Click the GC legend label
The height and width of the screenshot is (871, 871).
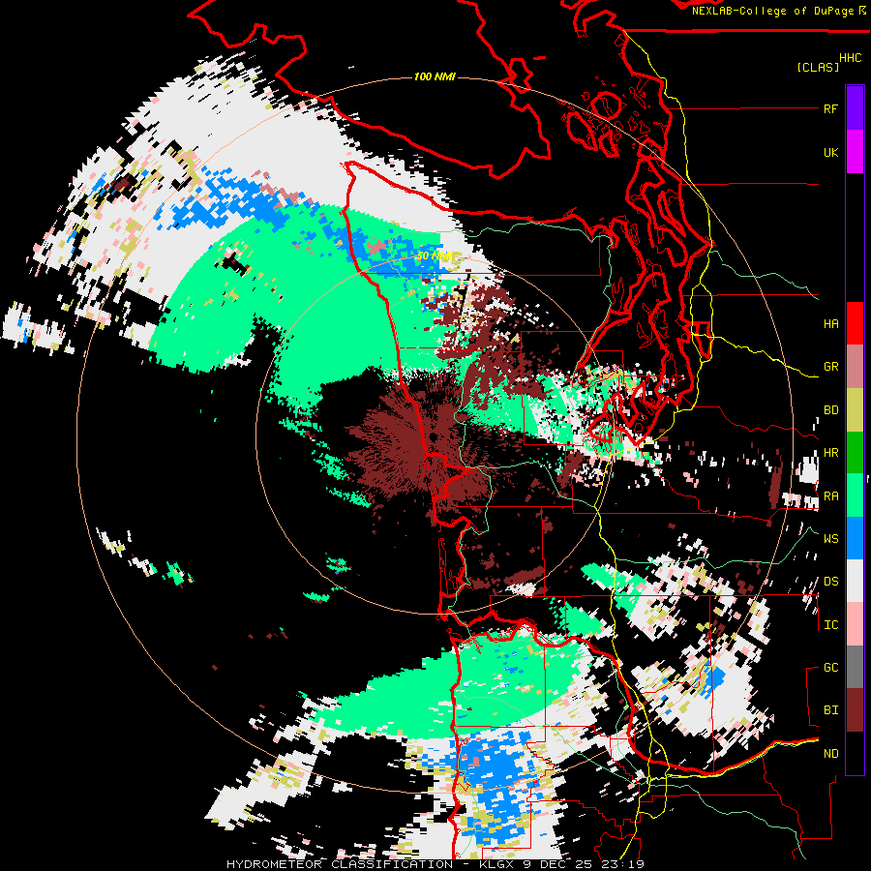[830, 668]
